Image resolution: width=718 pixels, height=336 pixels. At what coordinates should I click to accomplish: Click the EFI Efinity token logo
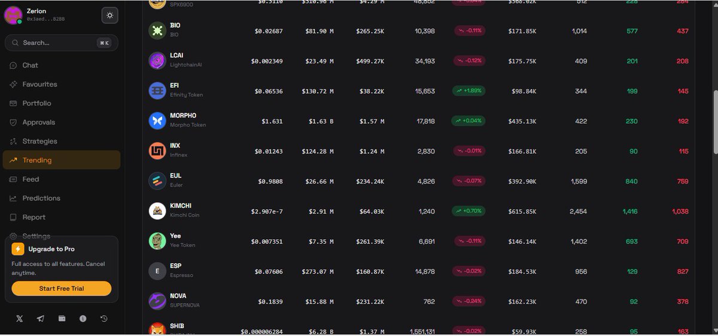click(x=157, y=91)
